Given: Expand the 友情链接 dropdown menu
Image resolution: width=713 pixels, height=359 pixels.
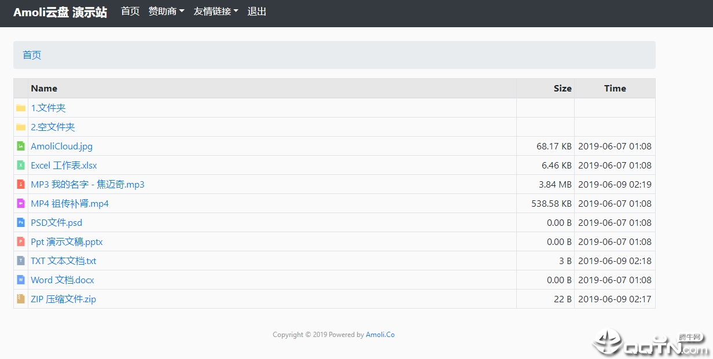Looking at the screenshot, I should pos(216,11).
